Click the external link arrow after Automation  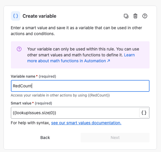(109, 61)
